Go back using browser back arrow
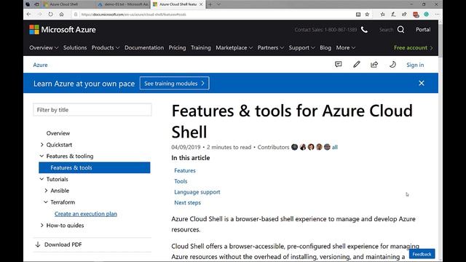 pos(29,15)
